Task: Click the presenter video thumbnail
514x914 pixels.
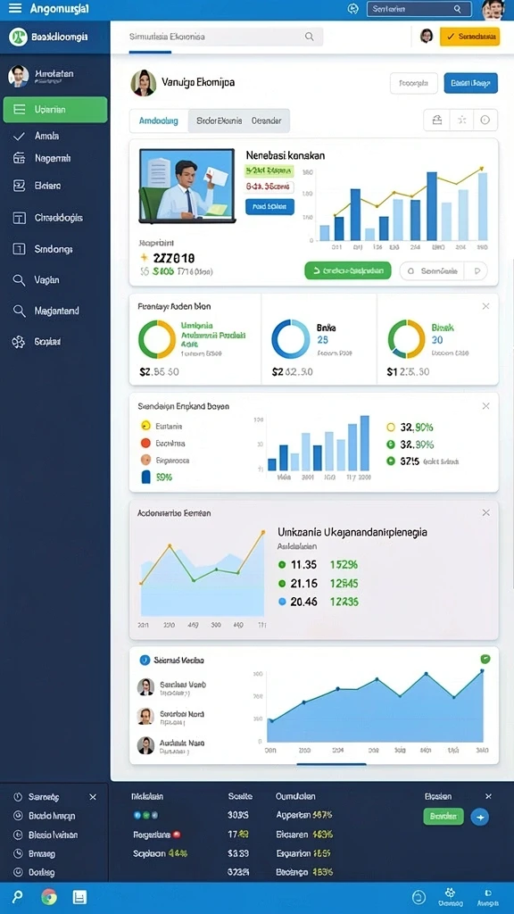Action: [x=187, y=186]
